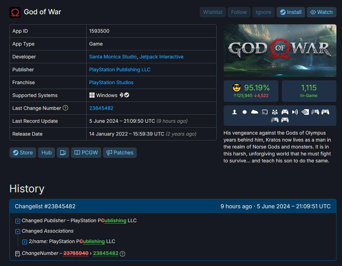This screenshot has width=342, height=266.
Task: Open the PlayStation Studios franchise link
Action: (x=111, y=82)
